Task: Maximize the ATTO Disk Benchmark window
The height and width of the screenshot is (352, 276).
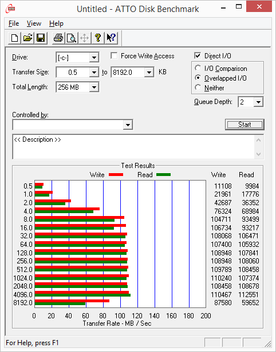Action: coord(239,7)
